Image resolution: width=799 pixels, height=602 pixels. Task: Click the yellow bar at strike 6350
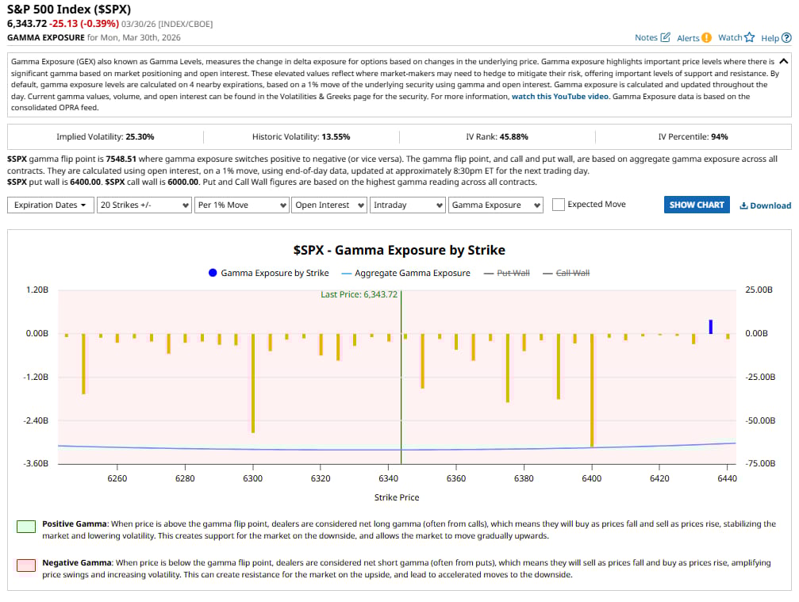point(422,361)
